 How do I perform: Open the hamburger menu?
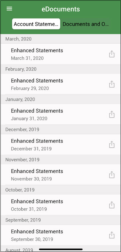click(9, 9)
